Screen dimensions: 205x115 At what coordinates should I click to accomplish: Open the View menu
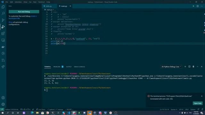click(x=25, y=2)
